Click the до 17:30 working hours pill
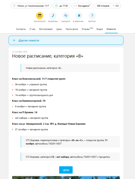The height and width of the screenshot is (179, 135). coord(62,6)
